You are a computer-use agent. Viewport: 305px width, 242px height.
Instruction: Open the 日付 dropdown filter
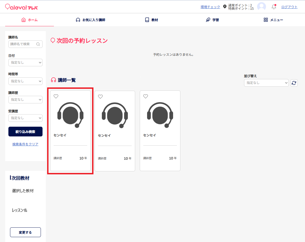click(25, 63)
